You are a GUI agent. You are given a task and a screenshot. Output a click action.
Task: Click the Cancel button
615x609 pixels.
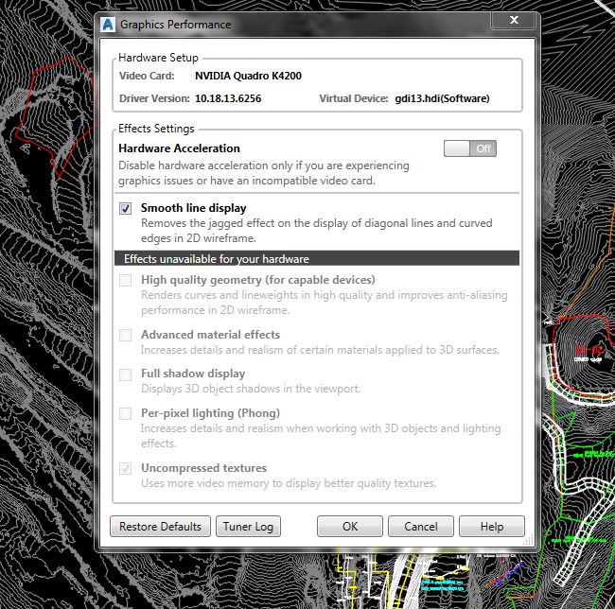(421, 527)
